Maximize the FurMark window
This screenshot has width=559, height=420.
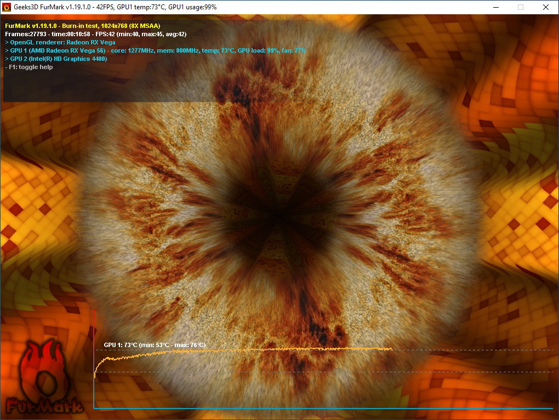521,7
